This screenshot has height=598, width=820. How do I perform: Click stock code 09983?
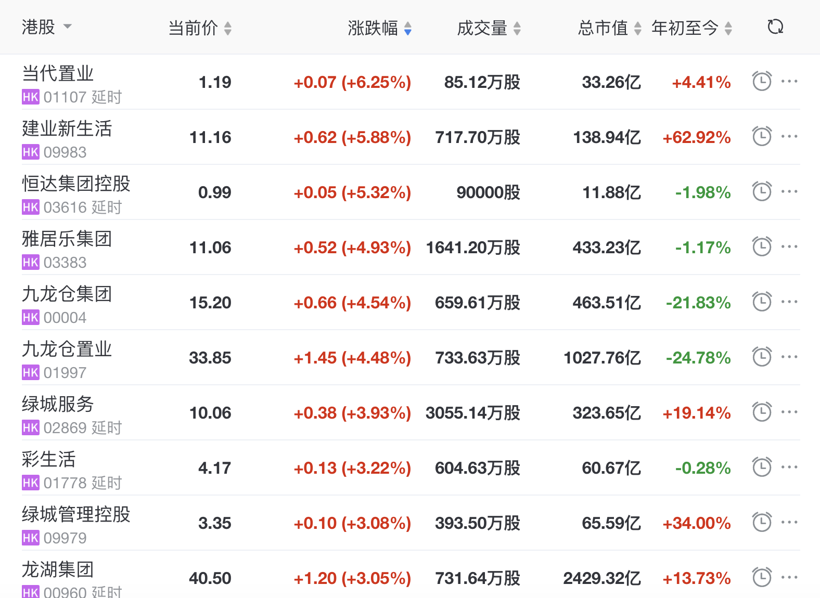point(65,152)
